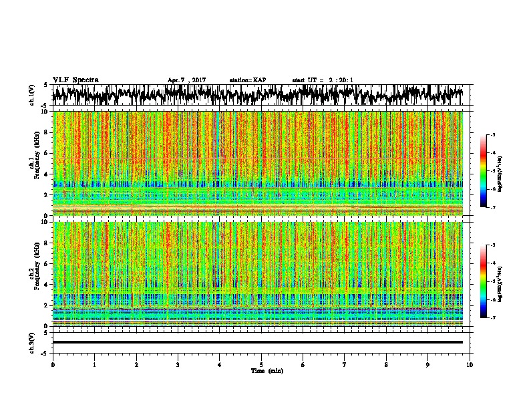Click the "VLF Spectra" plot title
Screen dimensions: 529x409
click(x=75, y=80)
